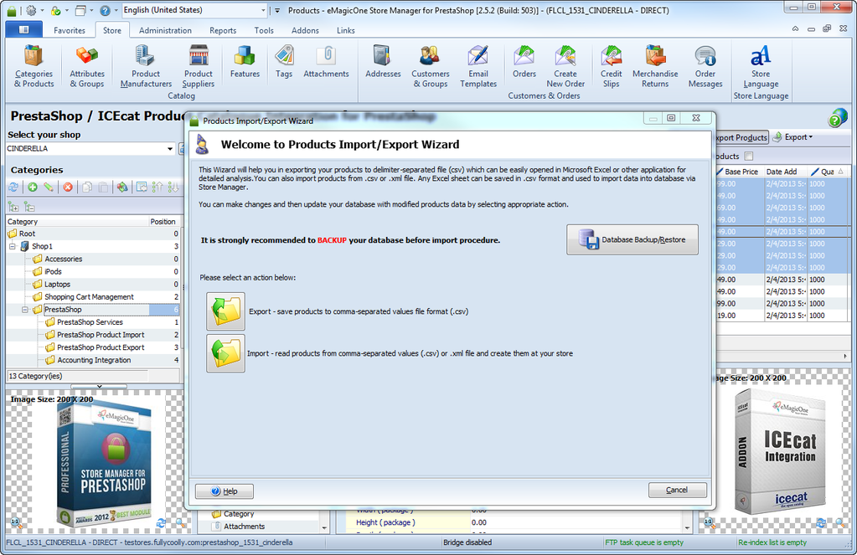Select the iPods category

(x=53, y=271)
